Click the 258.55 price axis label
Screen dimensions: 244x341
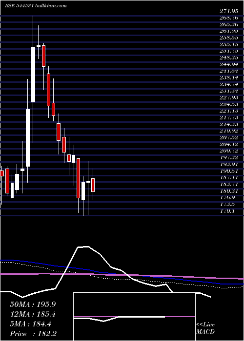pos(228,38)
